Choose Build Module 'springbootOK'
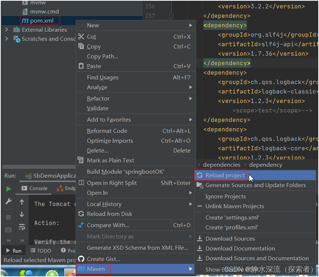Image resolution: width=319 pixels, height=277 pixels. (x=136, y=172)
